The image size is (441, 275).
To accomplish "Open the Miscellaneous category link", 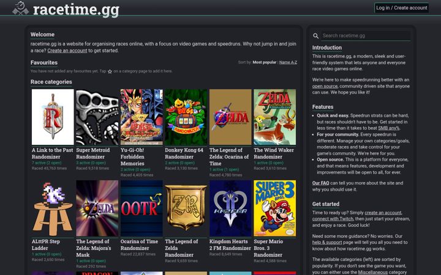I will [372, 272].
